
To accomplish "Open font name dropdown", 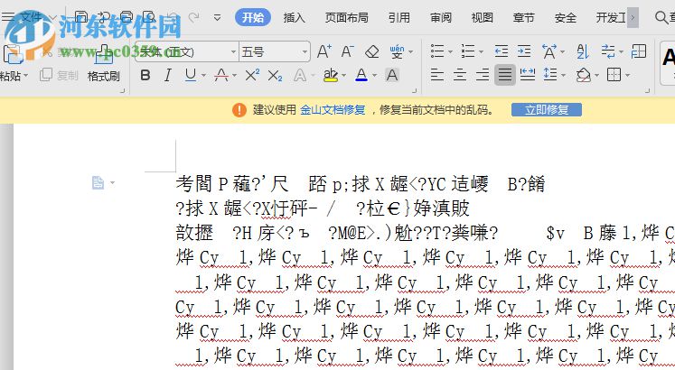I will 233,52.
